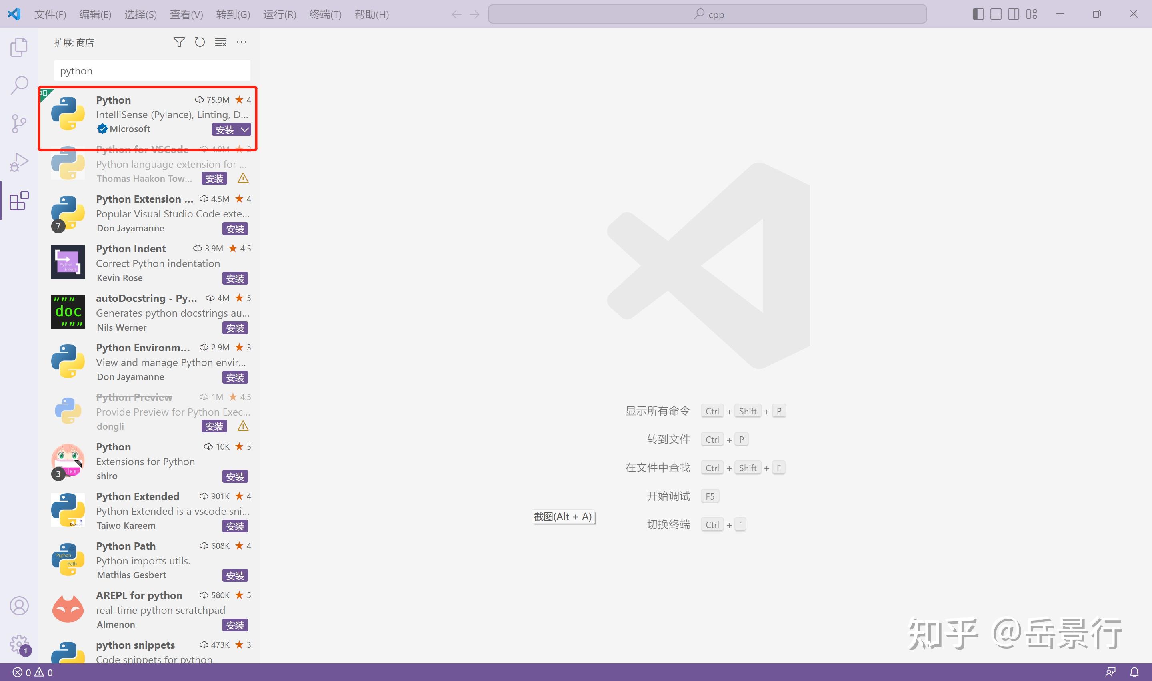Open the Explorer sidebar icon

point(19,46)
